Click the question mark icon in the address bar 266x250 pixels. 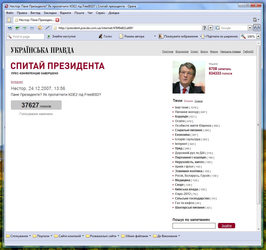[204, 28]
